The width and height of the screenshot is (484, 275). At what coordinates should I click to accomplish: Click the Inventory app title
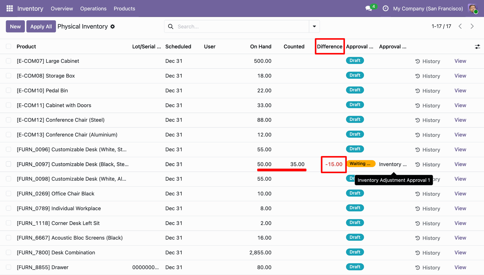[x=30, y=9]
